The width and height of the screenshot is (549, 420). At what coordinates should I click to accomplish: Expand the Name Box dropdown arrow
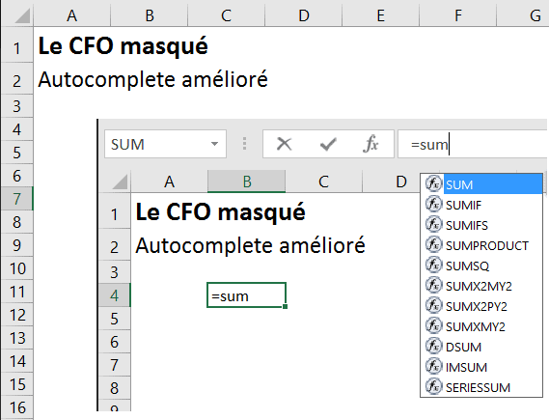point(214,144)
